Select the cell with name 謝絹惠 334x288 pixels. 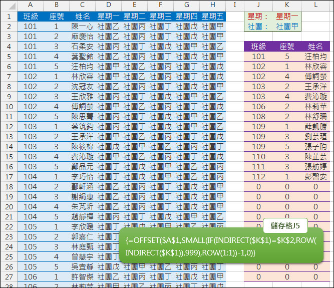(83, 197)
